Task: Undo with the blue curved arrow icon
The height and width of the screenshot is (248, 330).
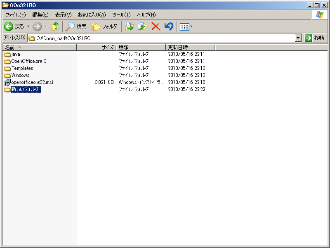Action: pyautogui.click(x=169, y=26)
